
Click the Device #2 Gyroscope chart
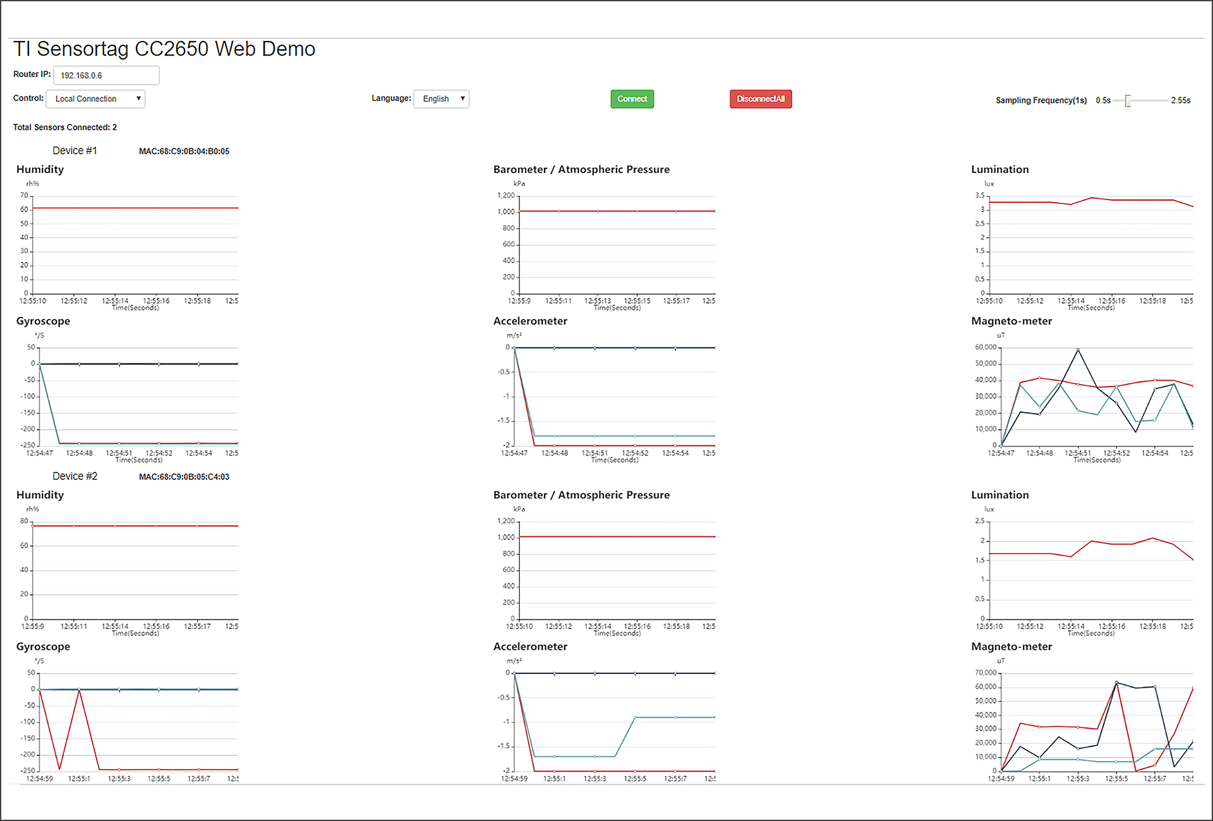click(128, 721)
